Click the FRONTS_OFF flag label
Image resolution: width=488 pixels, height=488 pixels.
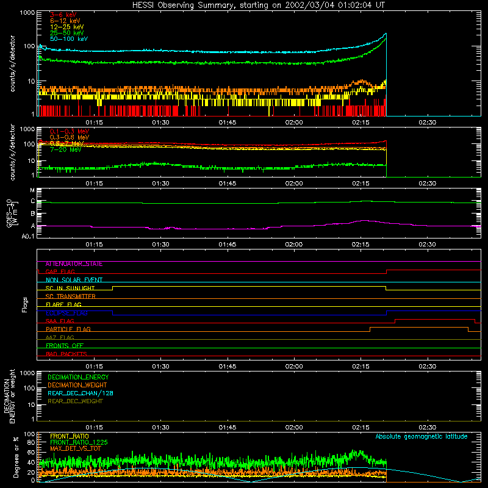65,346
